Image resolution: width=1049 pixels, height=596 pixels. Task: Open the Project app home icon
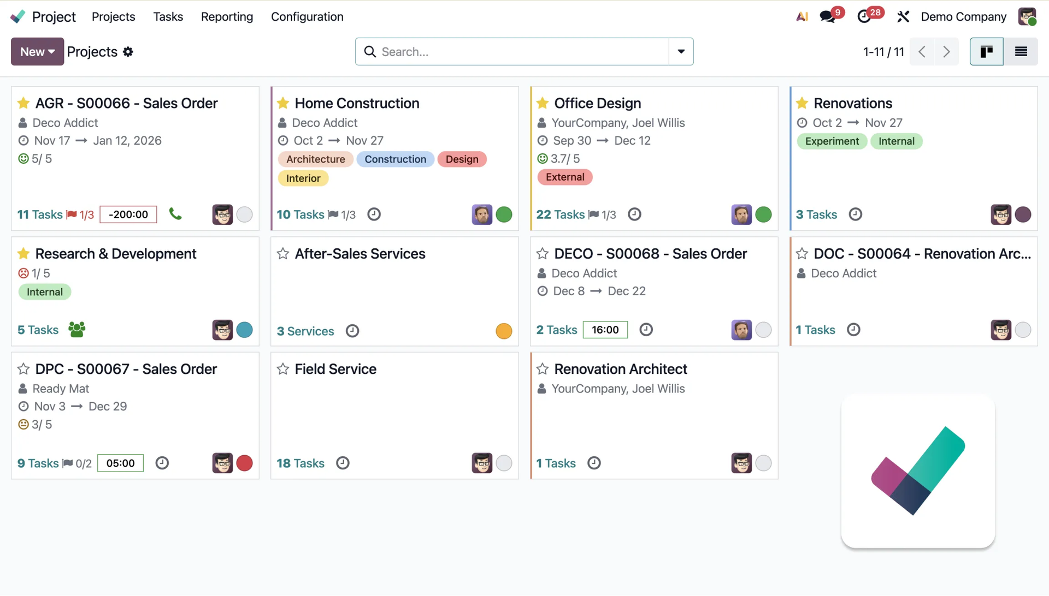(x=18, y=16)
